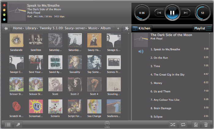Open the Saucy Ha... album
This screenshot has height=129, width=214.
pyautogui.click(x=94, y=42)
